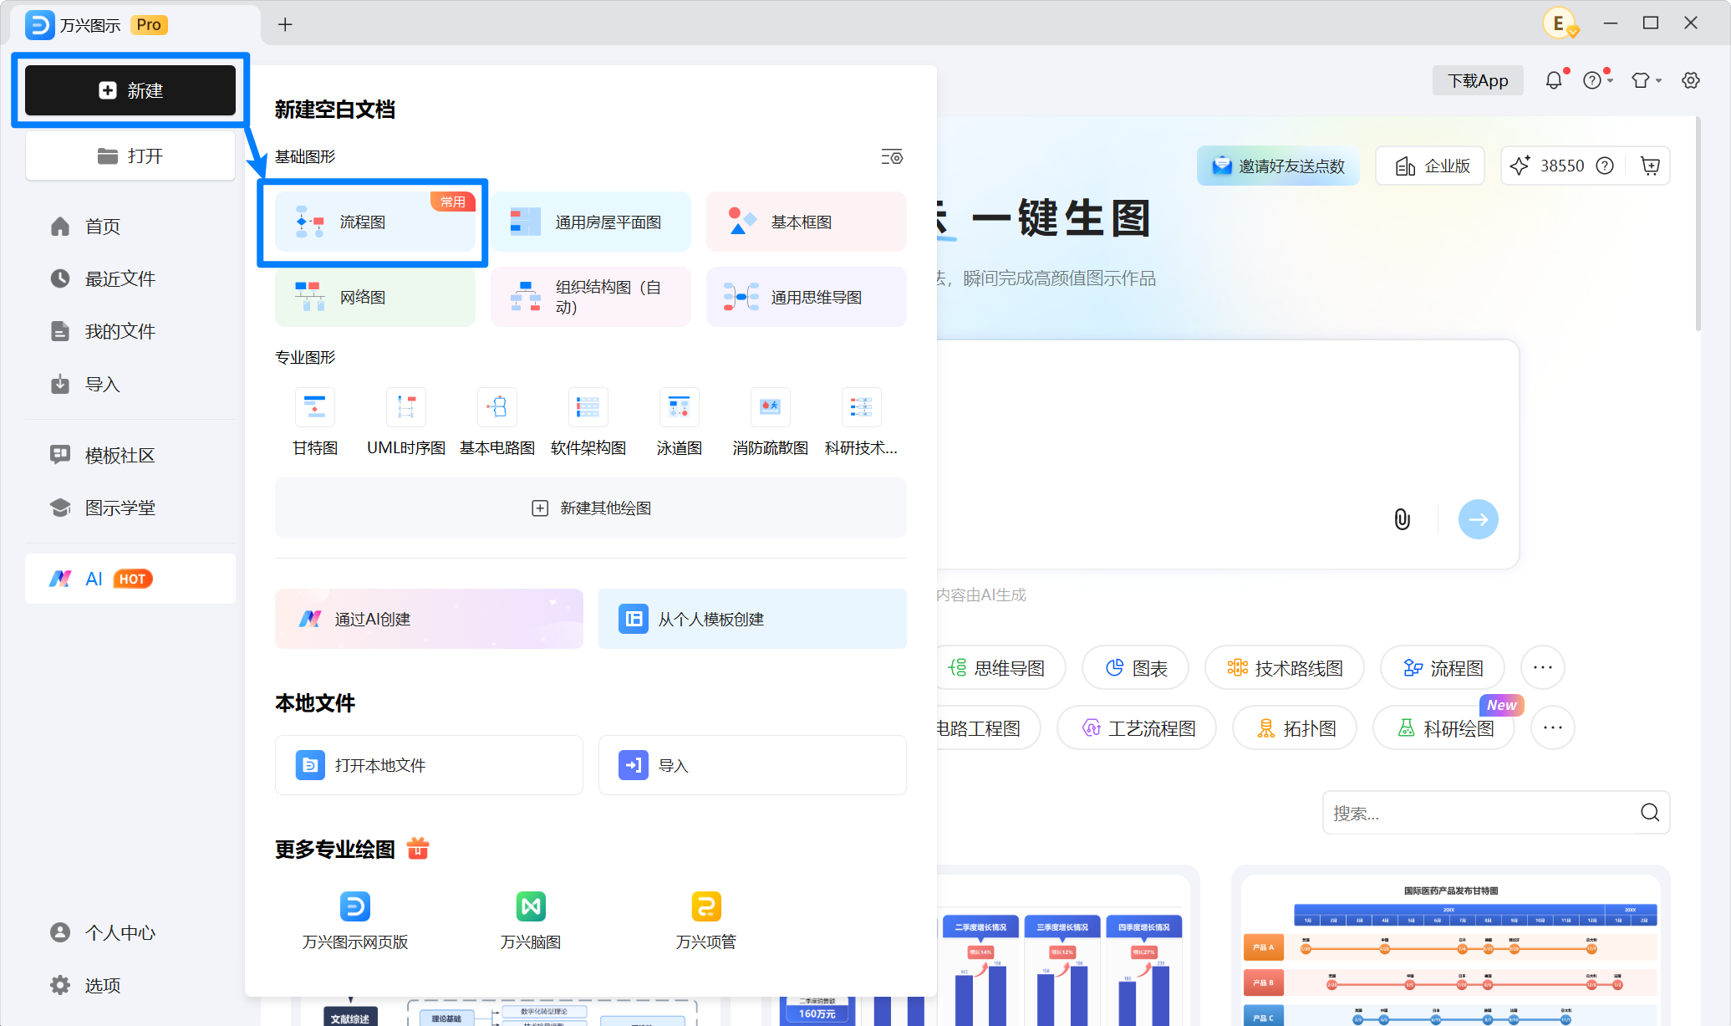Image resolution: width=1731 pixels, height=1026 pixels.
Task: Select AI HOT sidebar item
Action: [x=130, y=579]
